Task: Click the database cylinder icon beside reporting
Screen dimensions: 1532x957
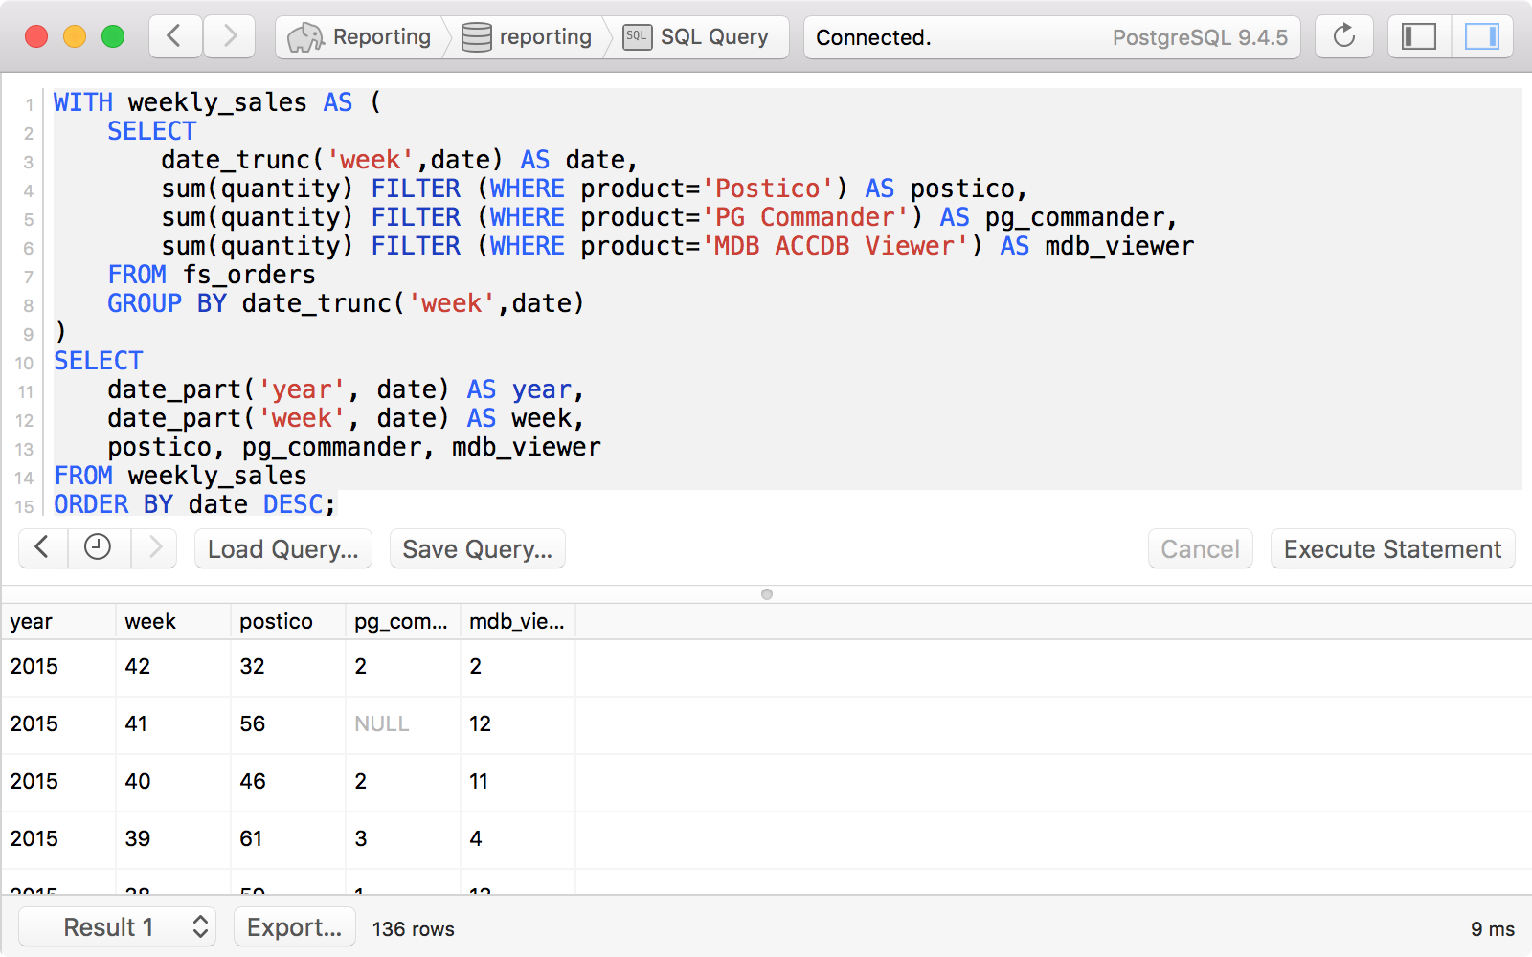Action: (476, 36)
